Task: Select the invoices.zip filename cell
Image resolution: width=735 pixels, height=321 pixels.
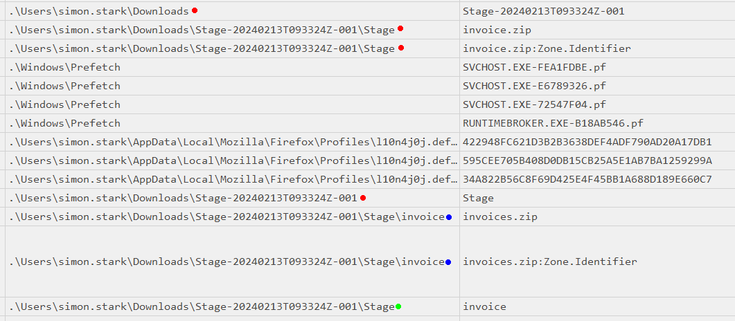Action: (499, 217)
